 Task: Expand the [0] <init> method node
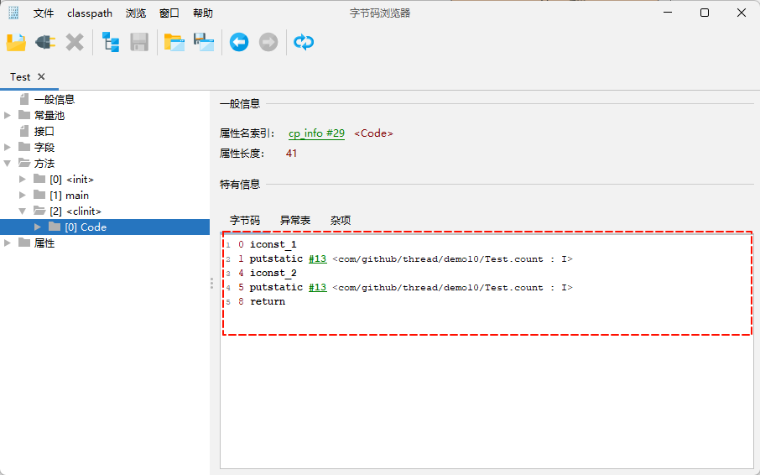pos(23,180)
